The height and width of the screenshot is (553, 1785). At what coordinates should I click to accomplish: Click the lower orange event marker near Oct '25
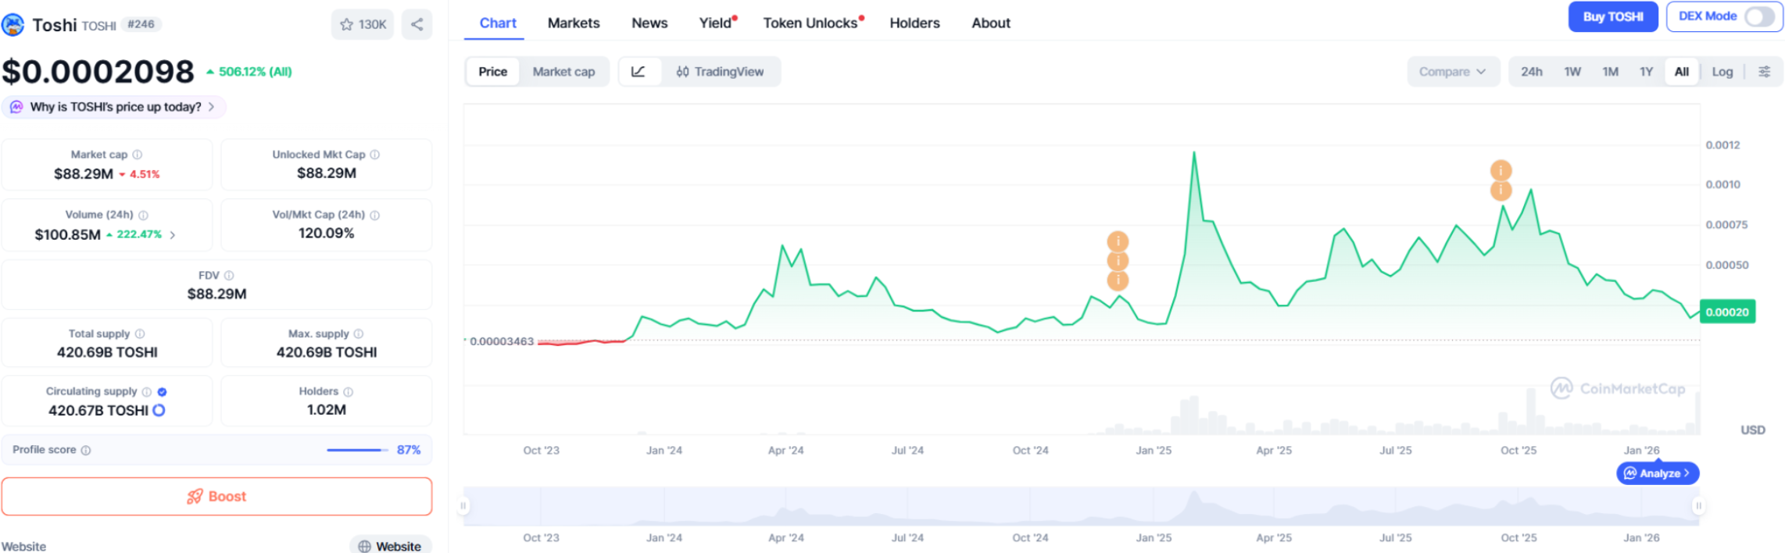(1501, 190)
